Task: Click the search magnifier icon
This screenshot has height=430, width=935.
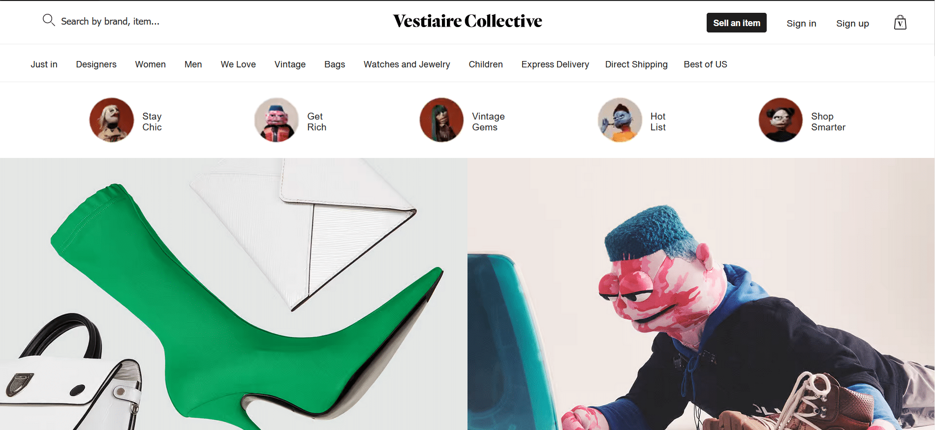Action: (48, 20)
